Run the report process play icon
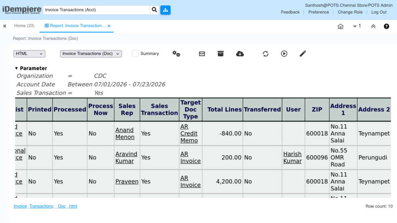Image resolution: width=397 pixels, height=223 pixels. click(284, 53)
